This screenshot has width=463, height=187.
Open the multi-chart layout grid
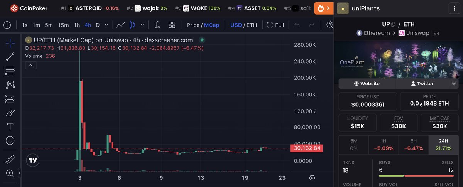172,25
